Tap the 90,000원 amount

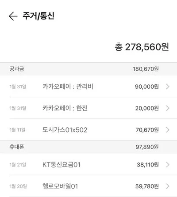[147, 87]
